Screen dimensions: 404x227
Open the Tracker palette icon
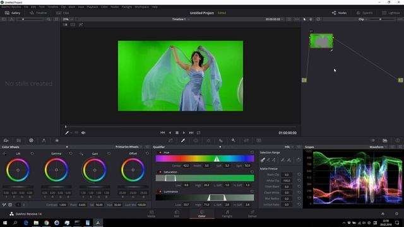pos(208,141)
